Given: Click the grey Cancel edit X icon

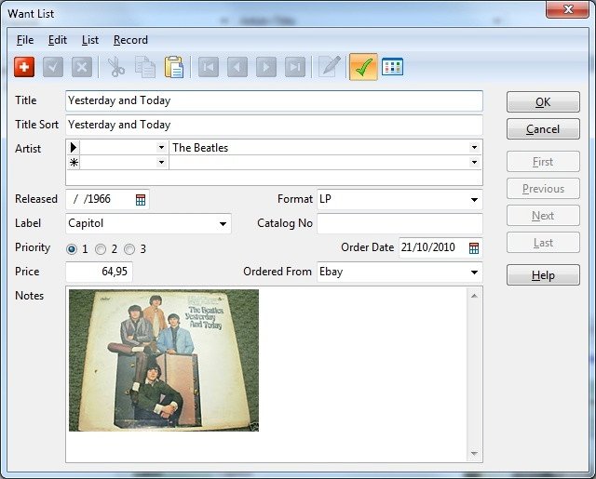Looking at the screenshot, I should pyautogui.click(x=82, y=67).
